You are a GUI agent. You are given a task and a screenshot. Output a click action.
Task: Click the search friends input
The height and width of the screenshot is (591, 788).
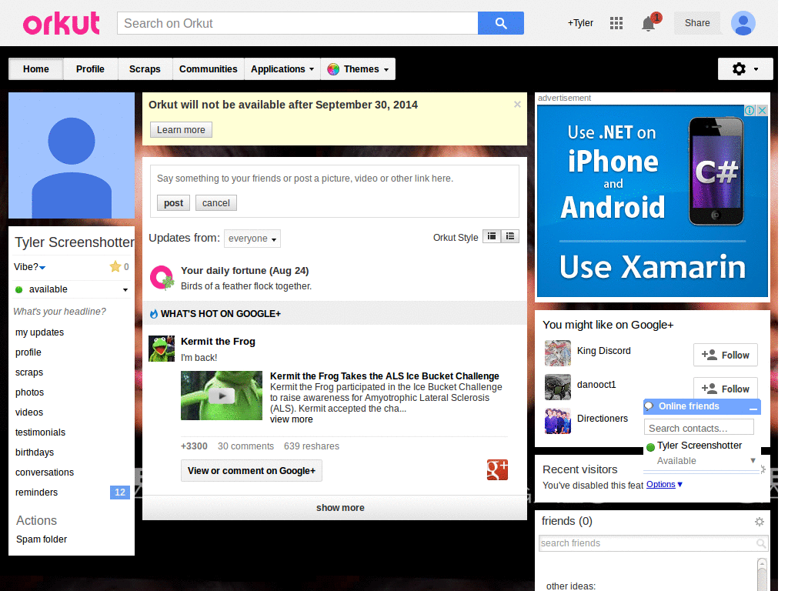(647, 543)
